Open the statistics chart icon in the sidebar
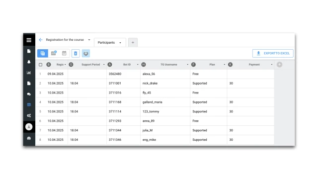This screenshot has height=179, width=318. pos(29,73)
